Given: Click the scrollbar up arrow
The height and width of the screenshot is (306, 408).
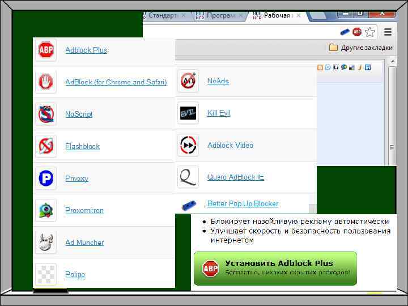Looking at the screenshot, I should 392,61.
